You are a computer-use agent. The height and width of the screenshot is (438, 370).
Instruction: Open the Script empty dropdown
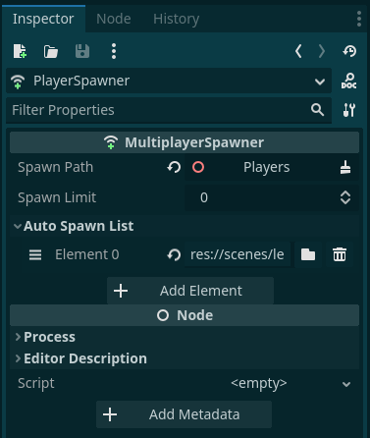point(272,383)
